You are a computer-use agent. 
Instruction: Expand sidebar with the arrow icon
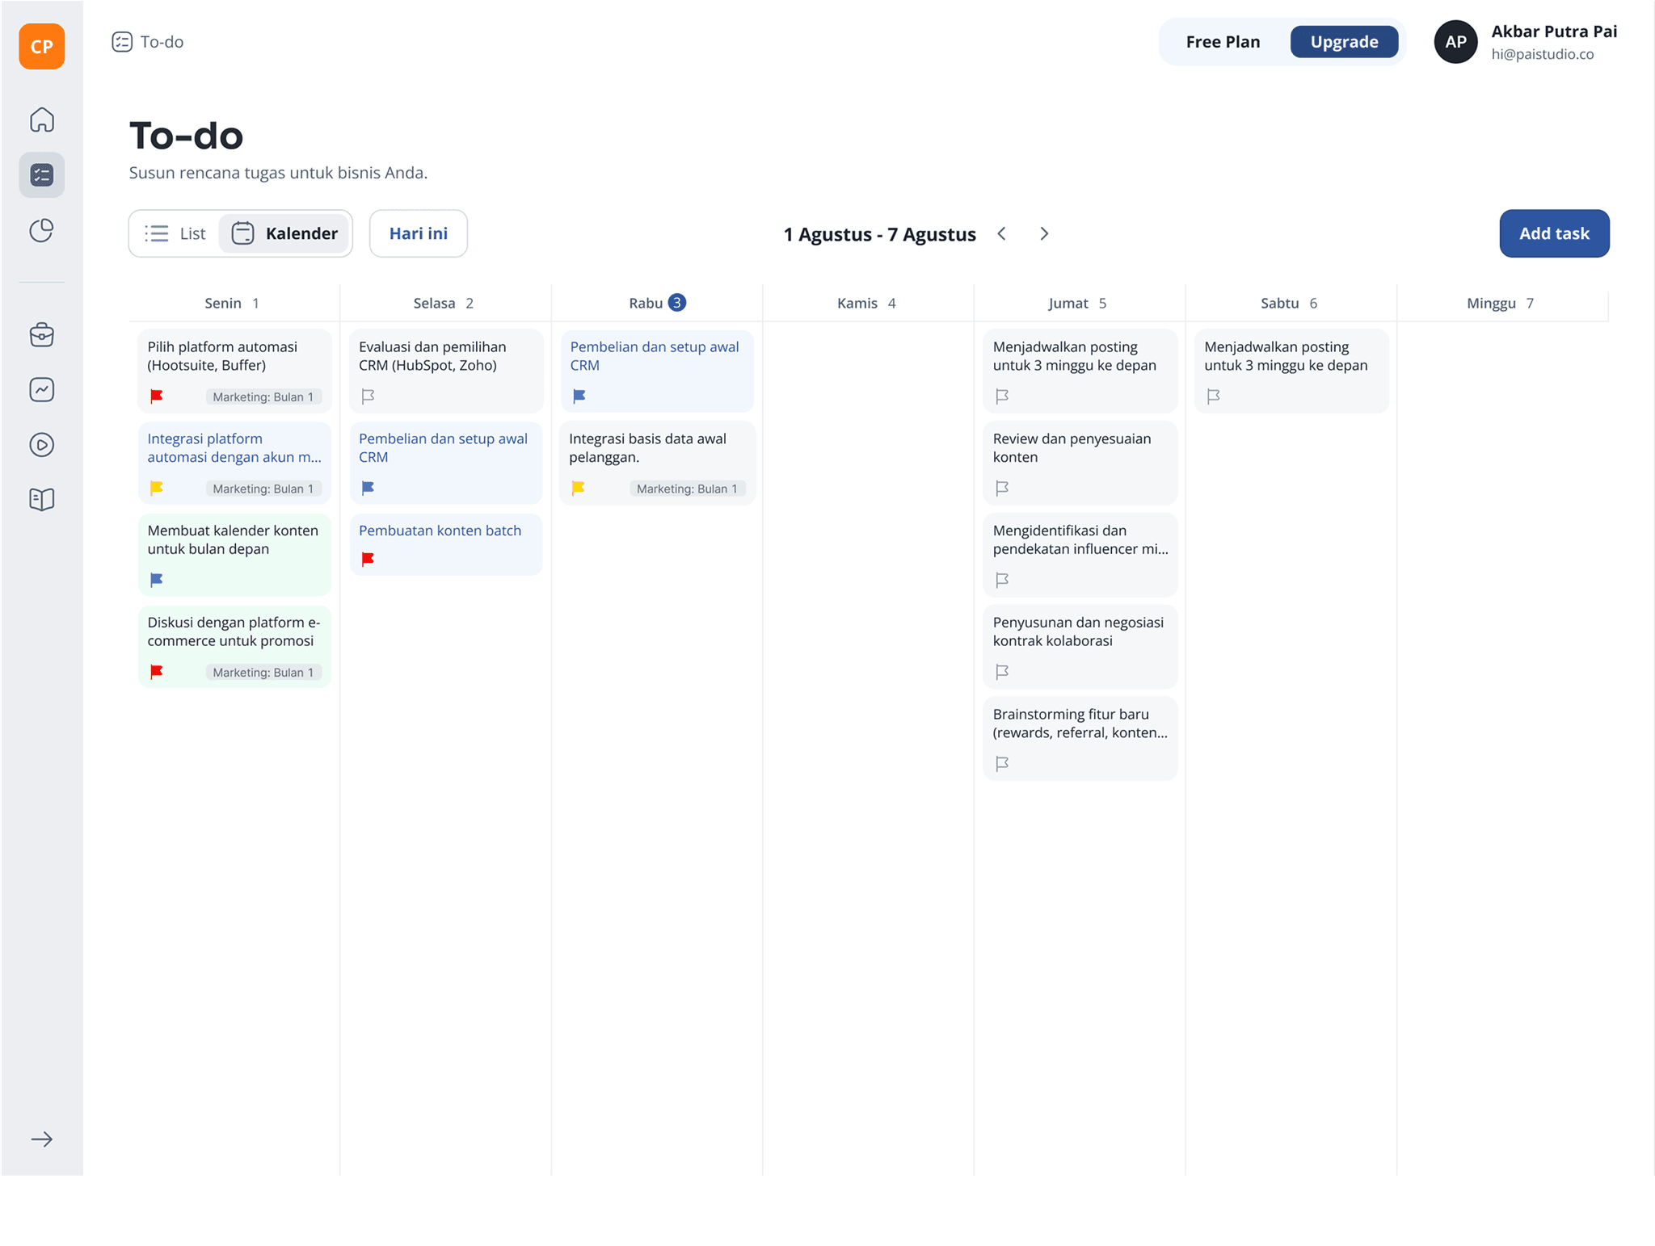click(x=42, y=1139)
